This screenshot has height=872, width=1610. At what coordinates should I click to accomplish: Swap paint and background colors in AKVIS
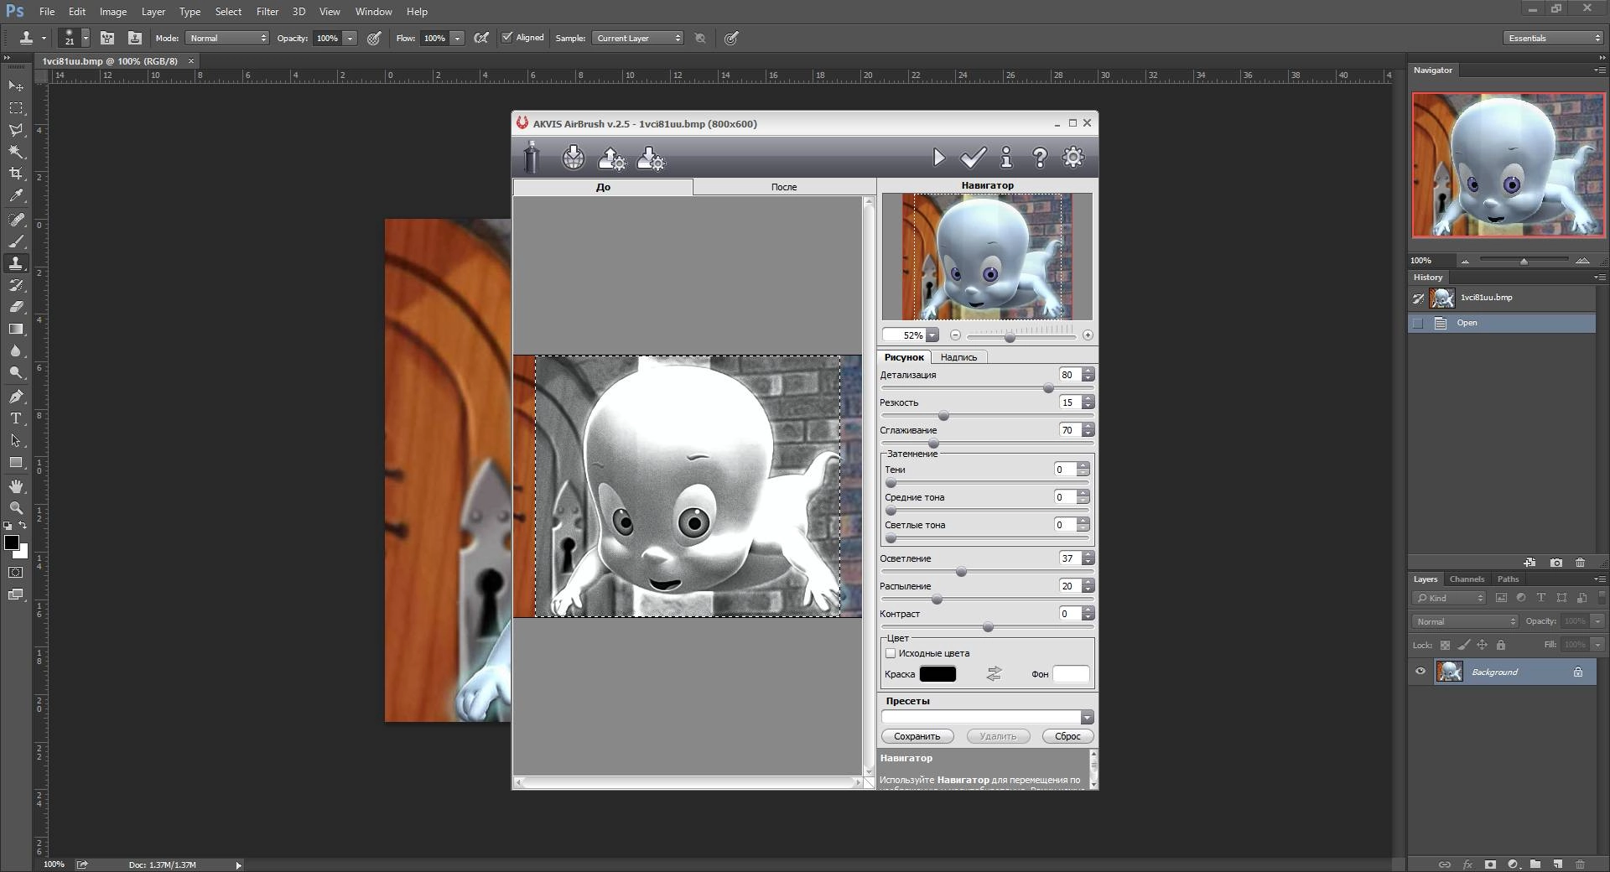994,673
